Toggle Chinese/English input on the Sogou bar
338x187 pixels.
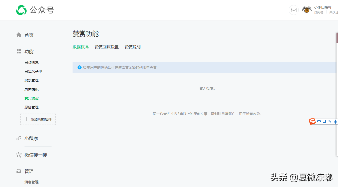[319, 121]
